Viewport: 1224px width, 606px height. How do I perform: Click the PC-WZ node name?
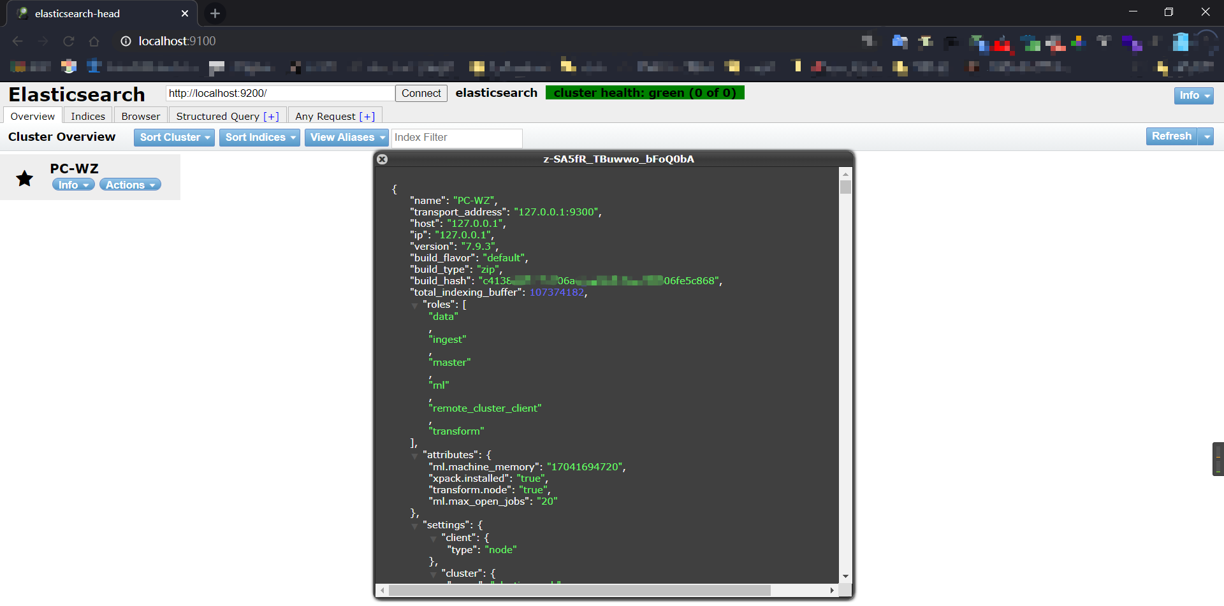pyautogui.click(x=74, y=169)
